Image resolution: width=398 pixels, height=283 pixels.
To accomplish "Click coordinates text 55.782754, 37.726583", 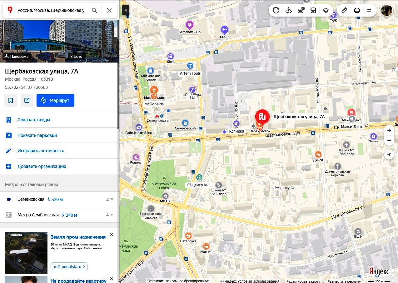I will 27,87.
